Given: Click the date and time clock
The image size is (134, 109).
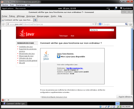Looking at the screenshot, I should click(x=67, y=8).
